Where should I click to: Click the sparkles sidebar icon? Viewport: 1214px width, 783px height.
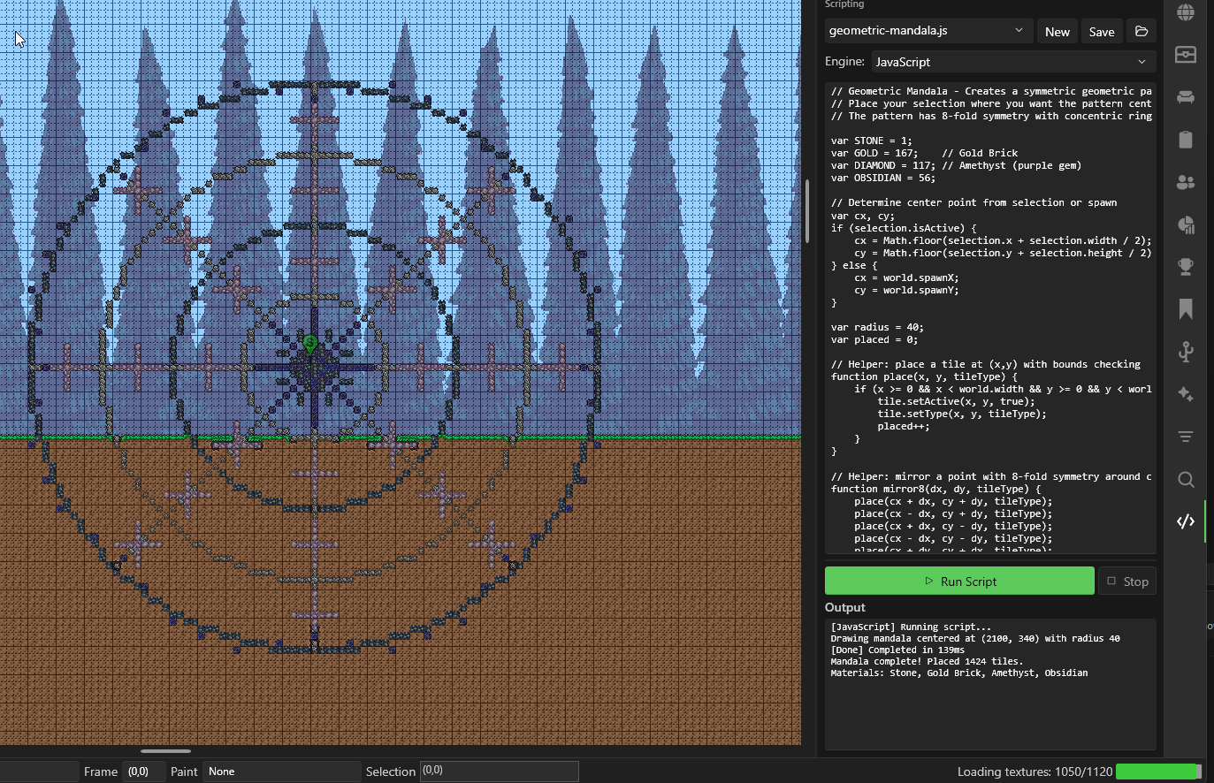click(1186, 394)
